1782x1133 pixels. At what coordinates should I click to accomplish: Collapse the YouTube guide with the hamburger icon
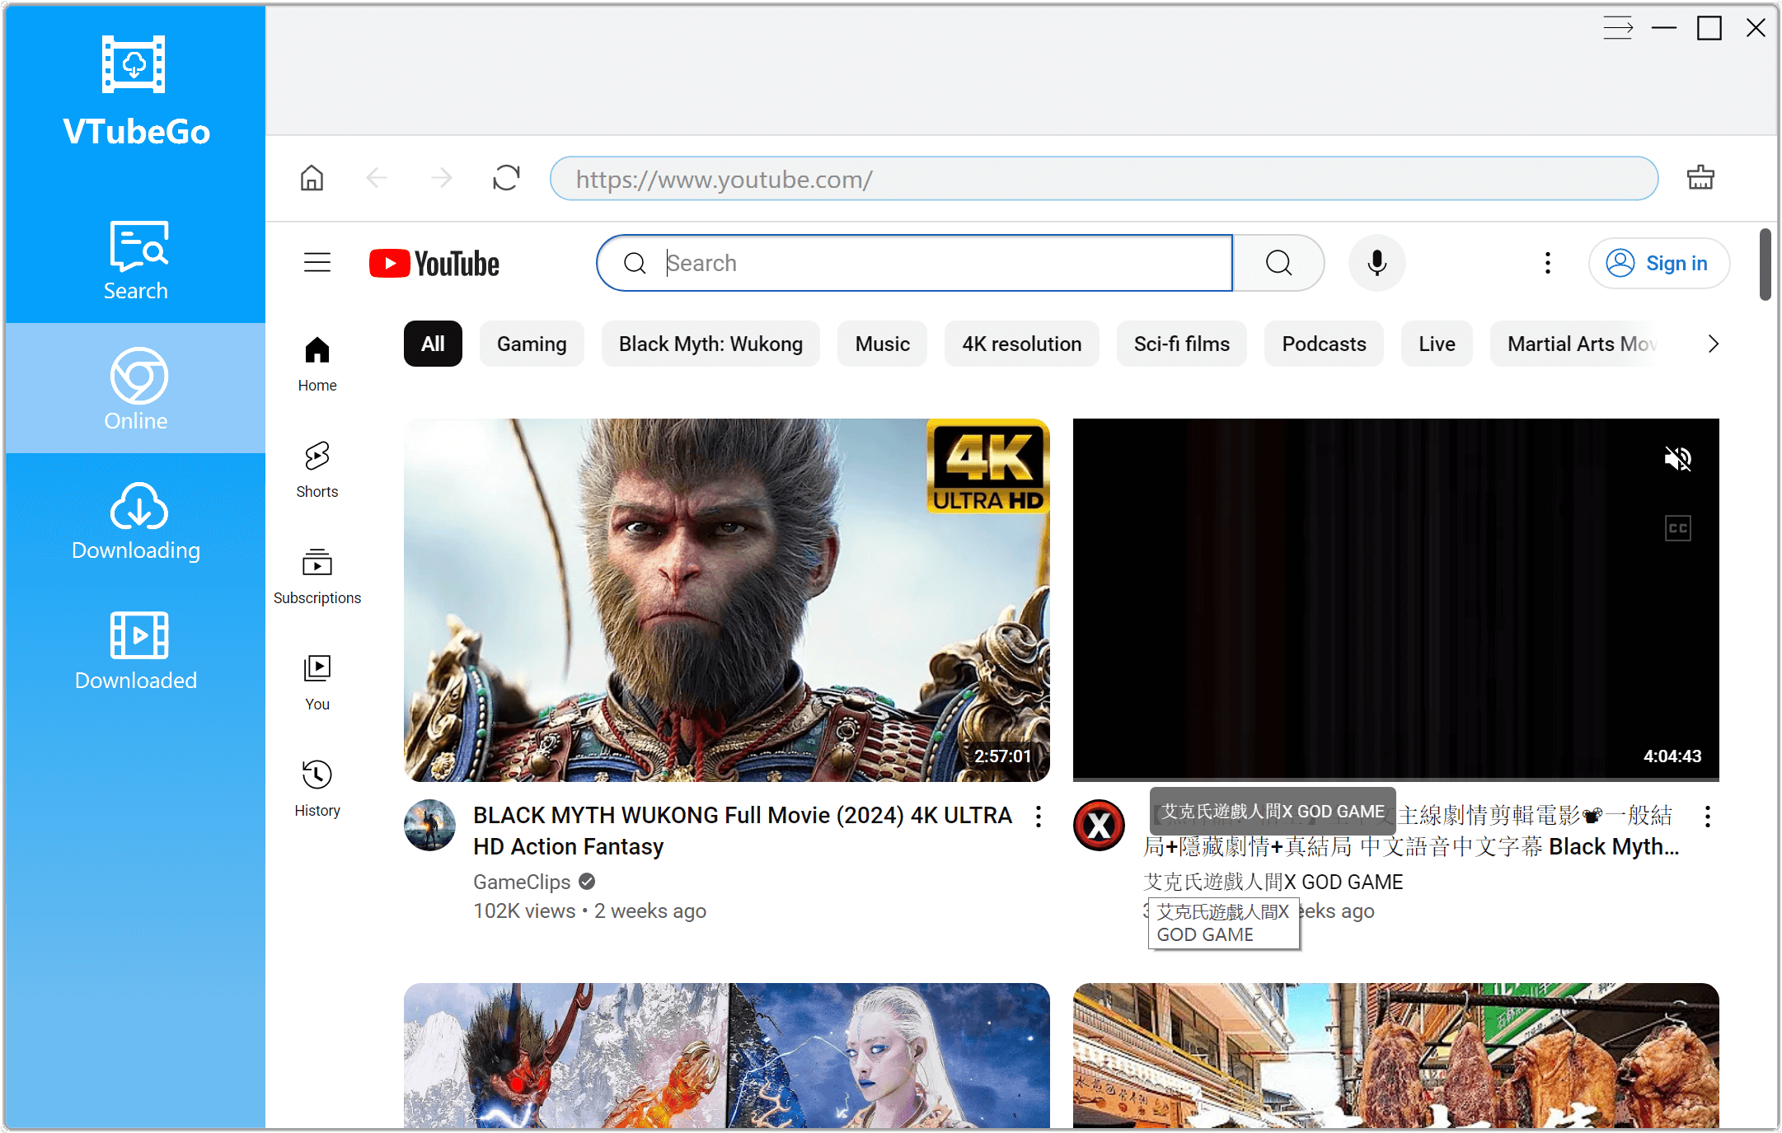pyautogui.click(x=317, y=262)
